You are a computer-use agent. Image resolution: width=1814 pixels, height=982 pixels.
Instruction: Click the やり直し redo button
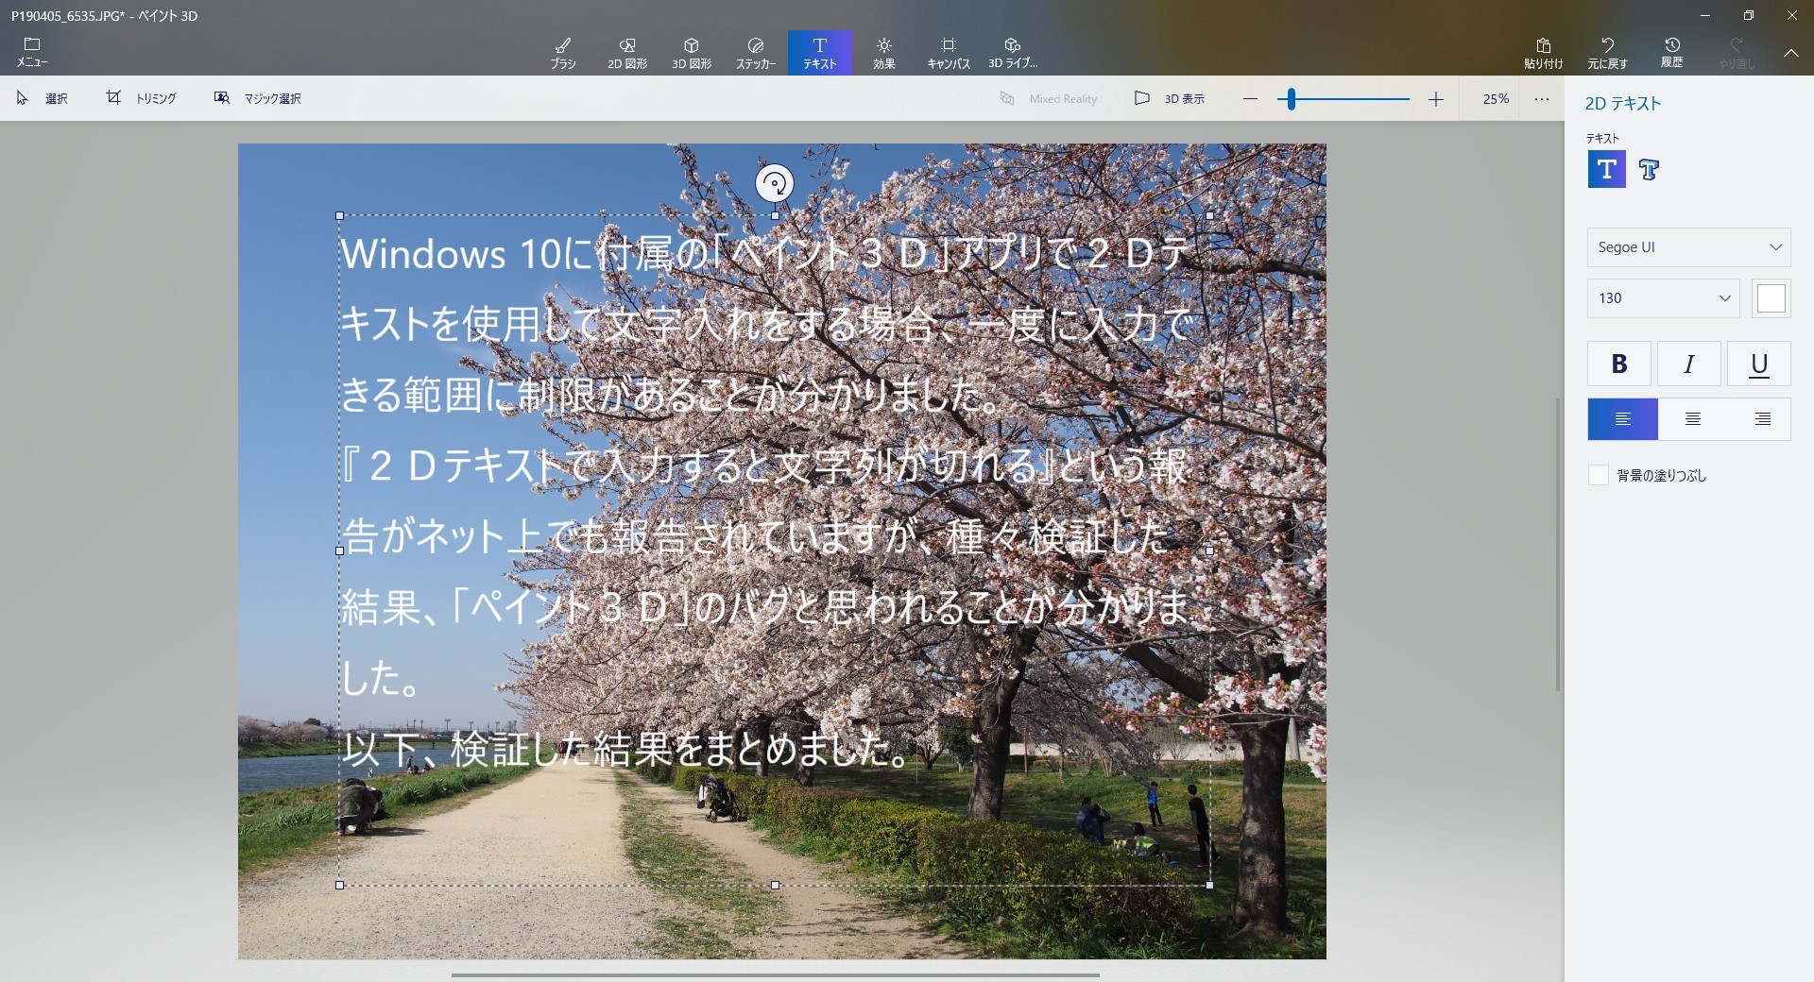[x=1737, y=53]
